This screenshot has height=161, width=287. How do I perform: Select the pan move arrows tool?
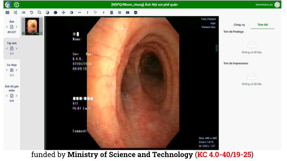(63, 12)
